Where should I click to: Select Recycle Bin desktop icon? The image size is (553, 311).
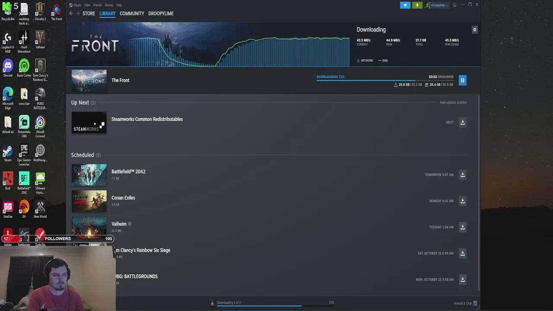[x=8, y=12]
